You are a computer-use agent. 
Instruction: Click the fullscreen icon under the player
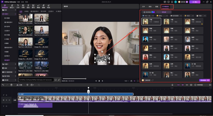coord(138,81)
